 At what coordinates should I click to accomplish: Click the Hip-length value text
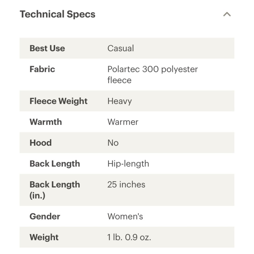click(x=128, y=164)
